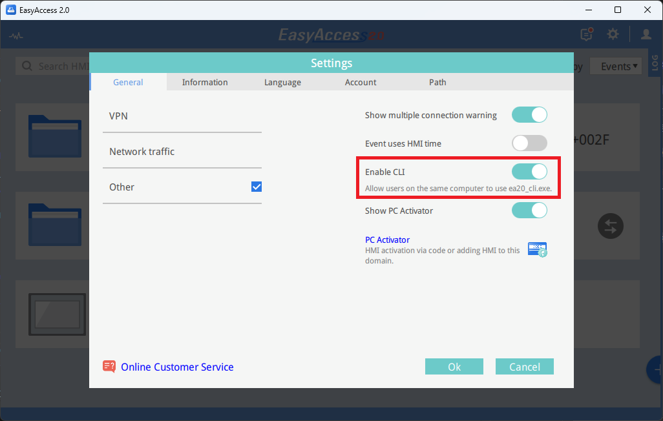Click the swap arrows transfer icon
Image resolution: width=663 pixels, height=421 pixels.
(x=611, y=227)
